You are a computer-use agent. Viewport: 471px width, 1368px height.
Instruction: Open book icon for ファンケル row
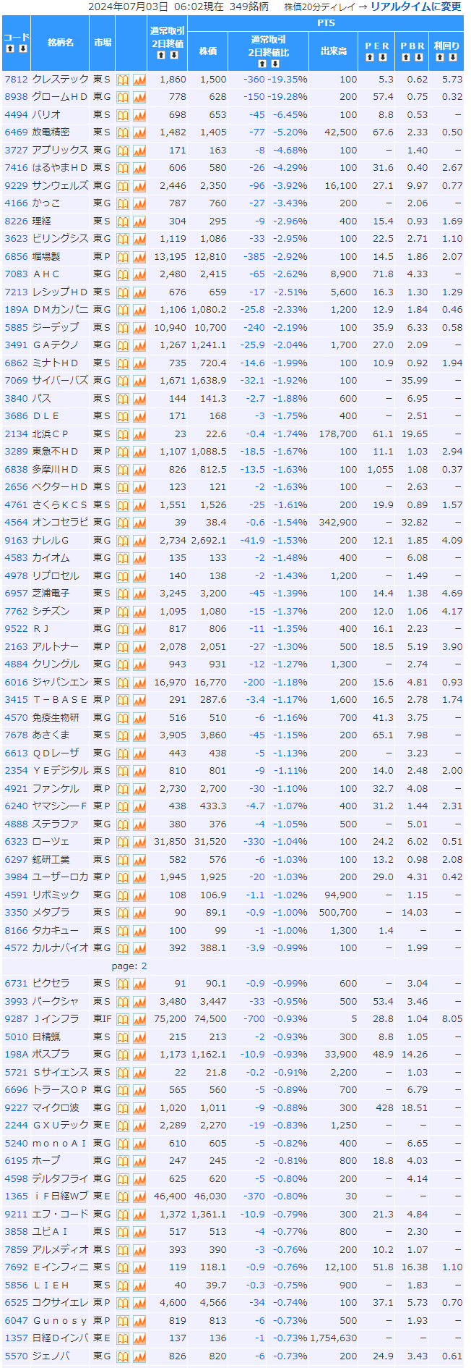point(123,789)
